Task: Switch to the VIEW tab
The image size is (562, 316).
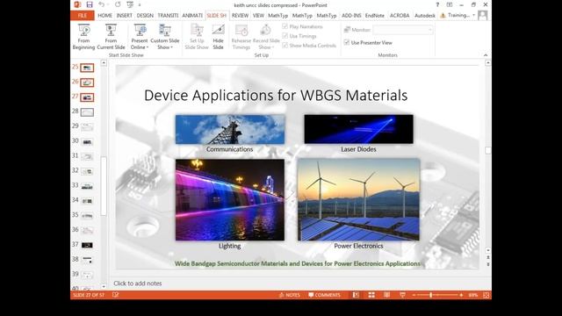Action: pyautogui.click(x=258, y=16)
